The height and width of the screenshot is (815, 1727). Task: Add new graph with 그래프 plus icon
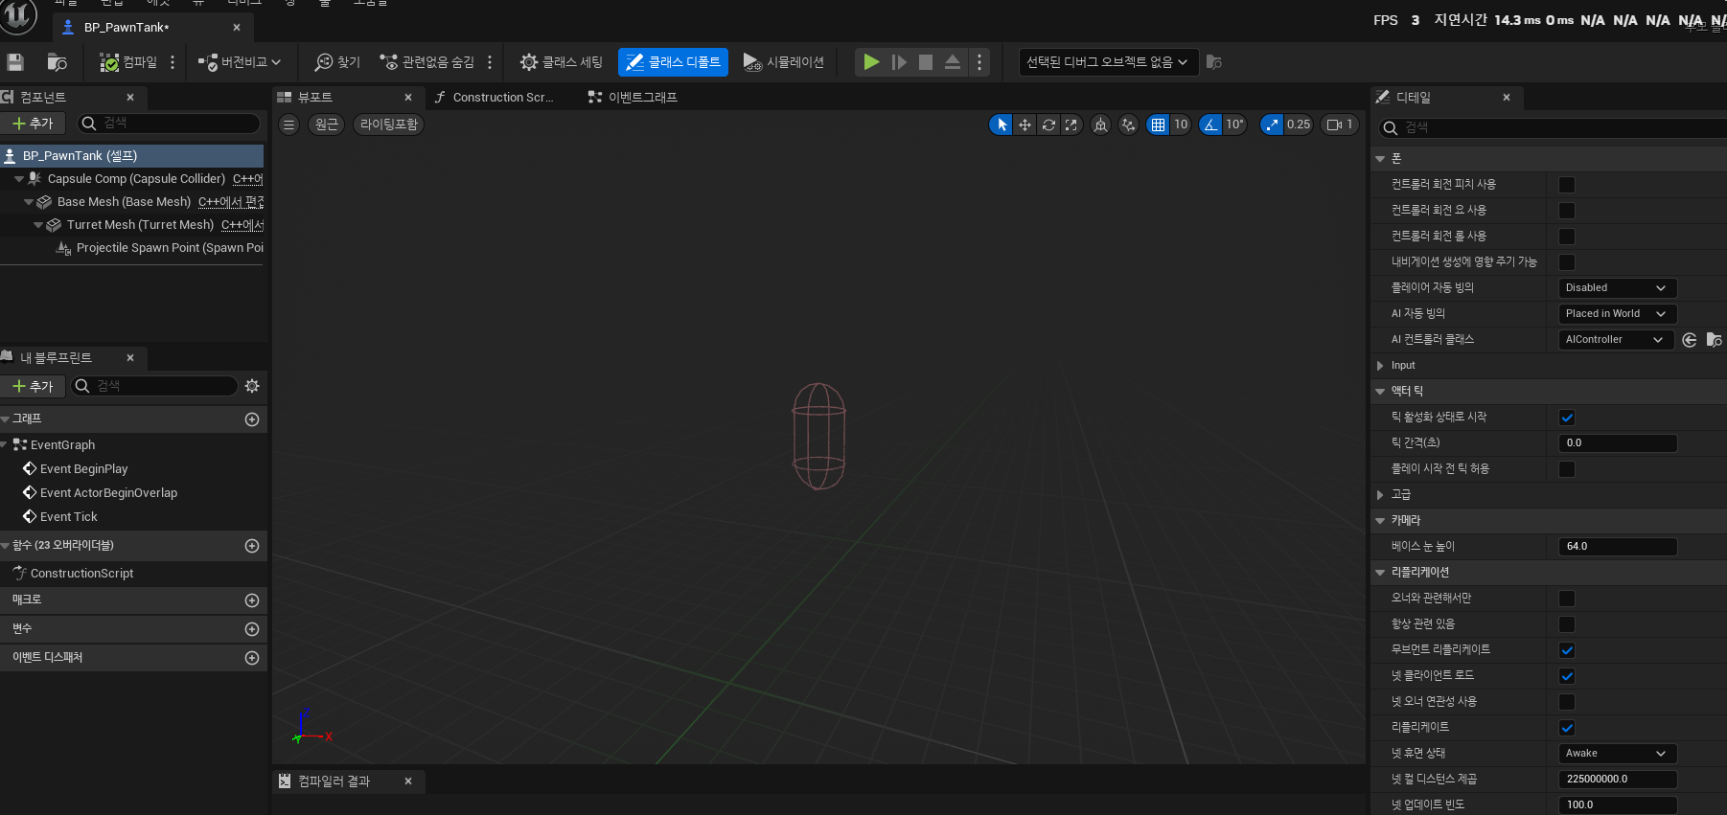pos(252,419)
